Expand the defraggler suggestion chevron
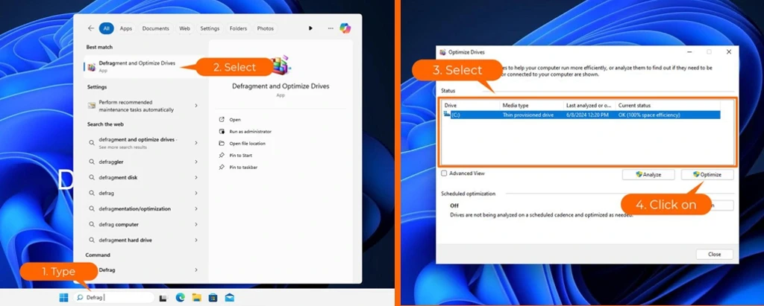This screenshot has width=764, height=306. click(196, 162)
